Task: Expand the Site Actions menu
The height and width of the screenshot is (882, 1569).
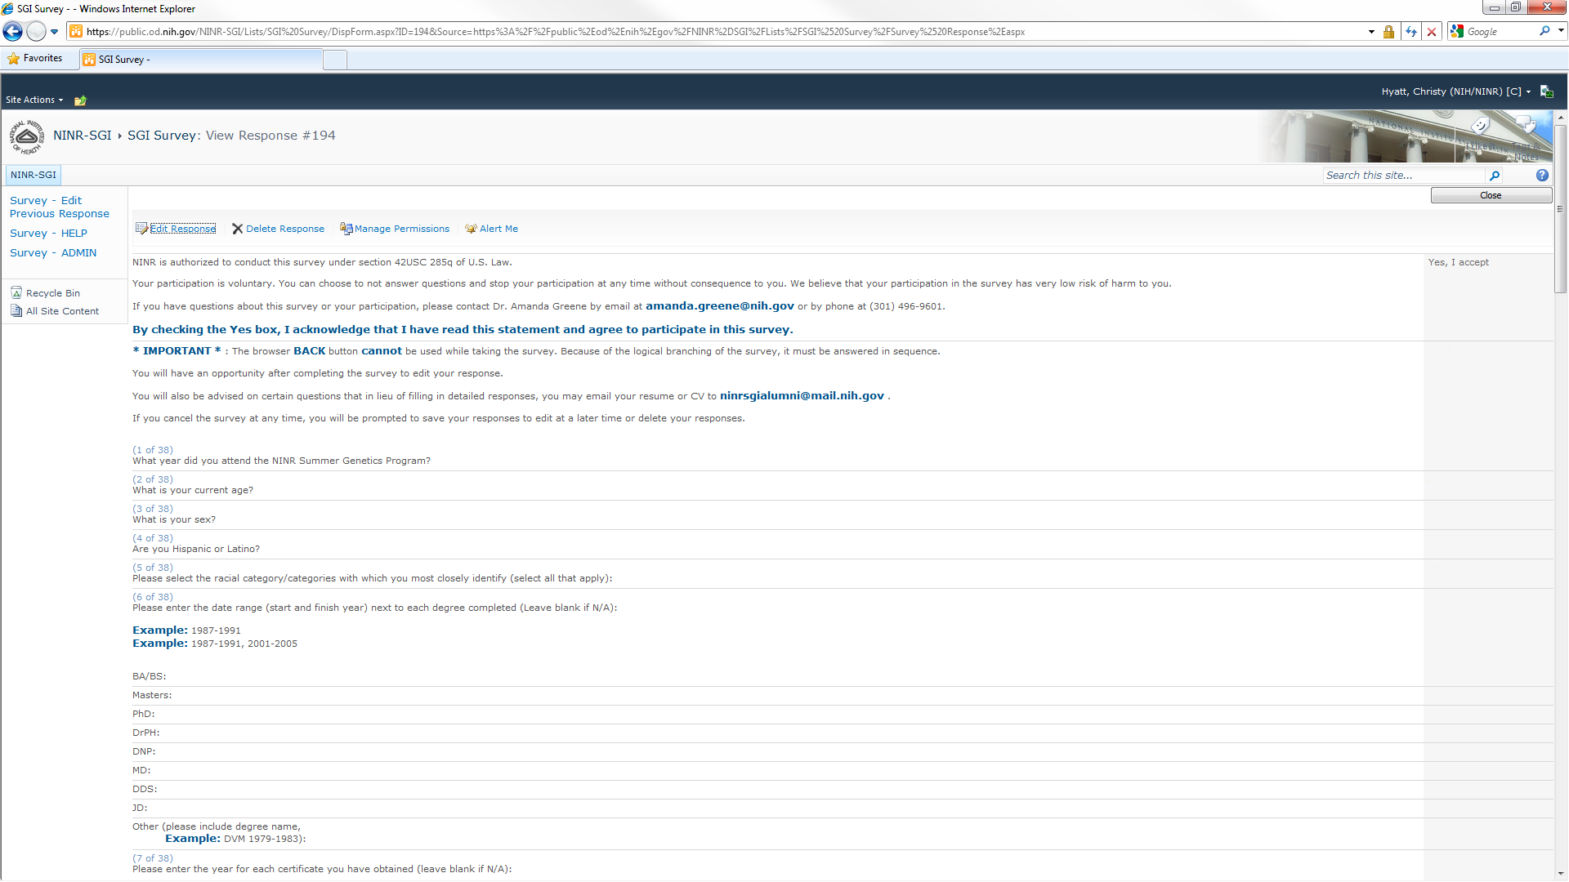Action: tap(34, 100)
